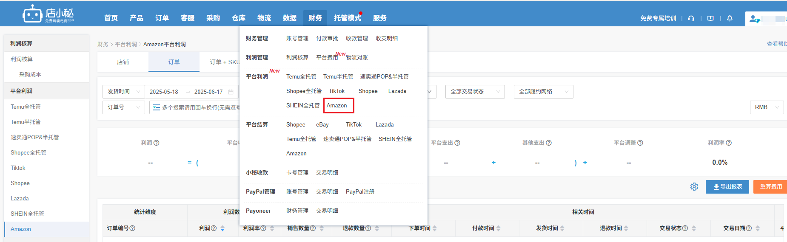787x242 pixels.
Task: Open PayPal注册 in the menu
Action: coord(360,191)
